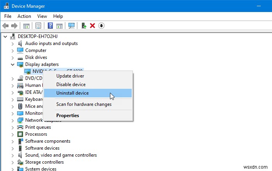Expand the Print queues category
The height and width of the screenshot is (171, 272).
coord(13,128)
